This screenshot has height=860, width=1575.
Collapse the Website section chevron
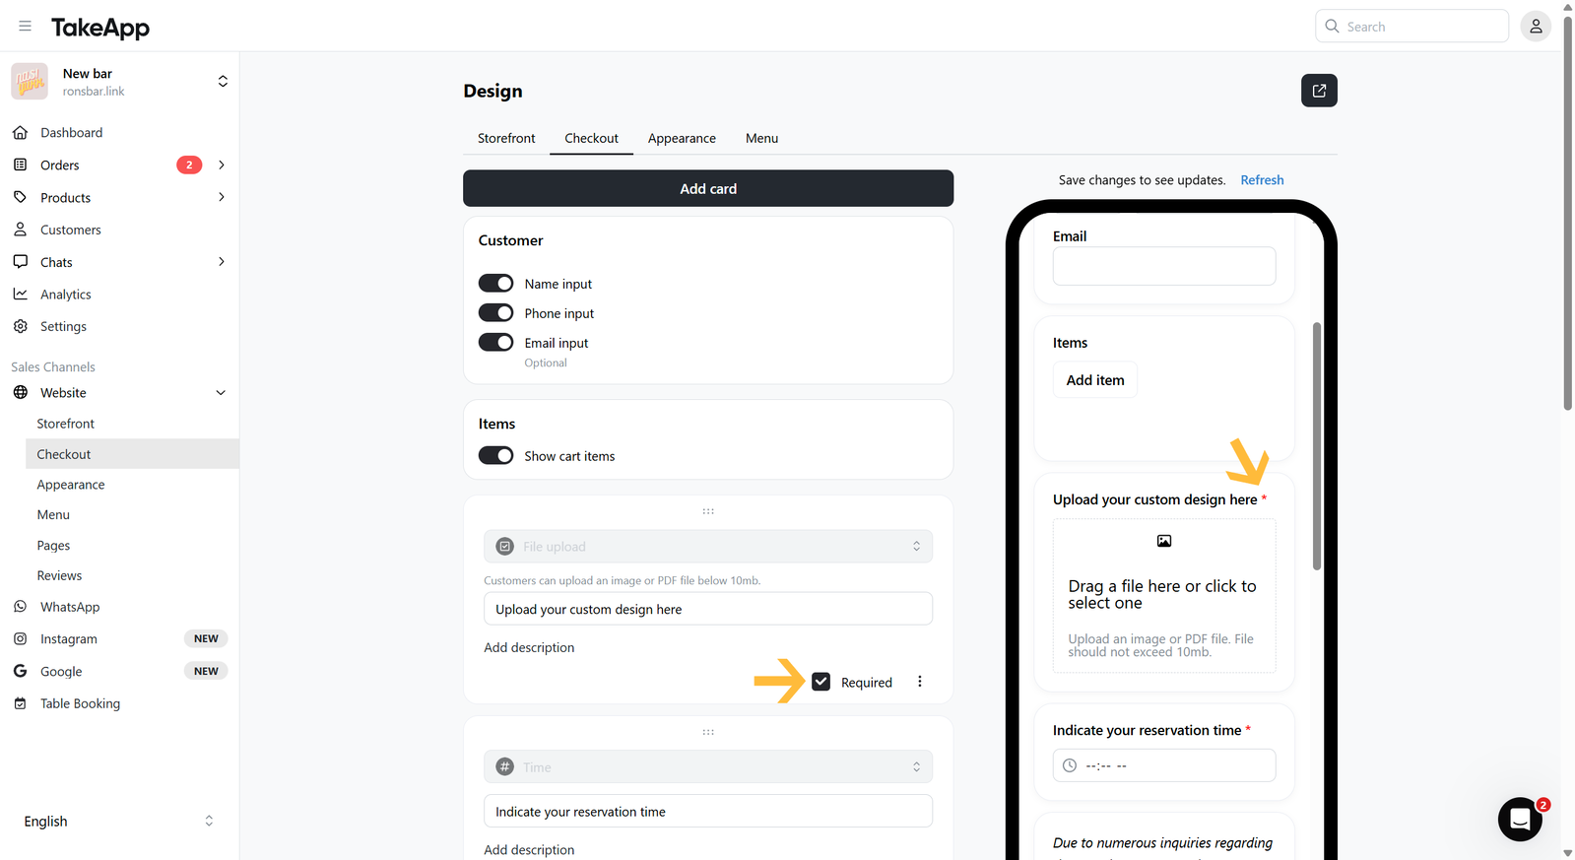(221, 392)
